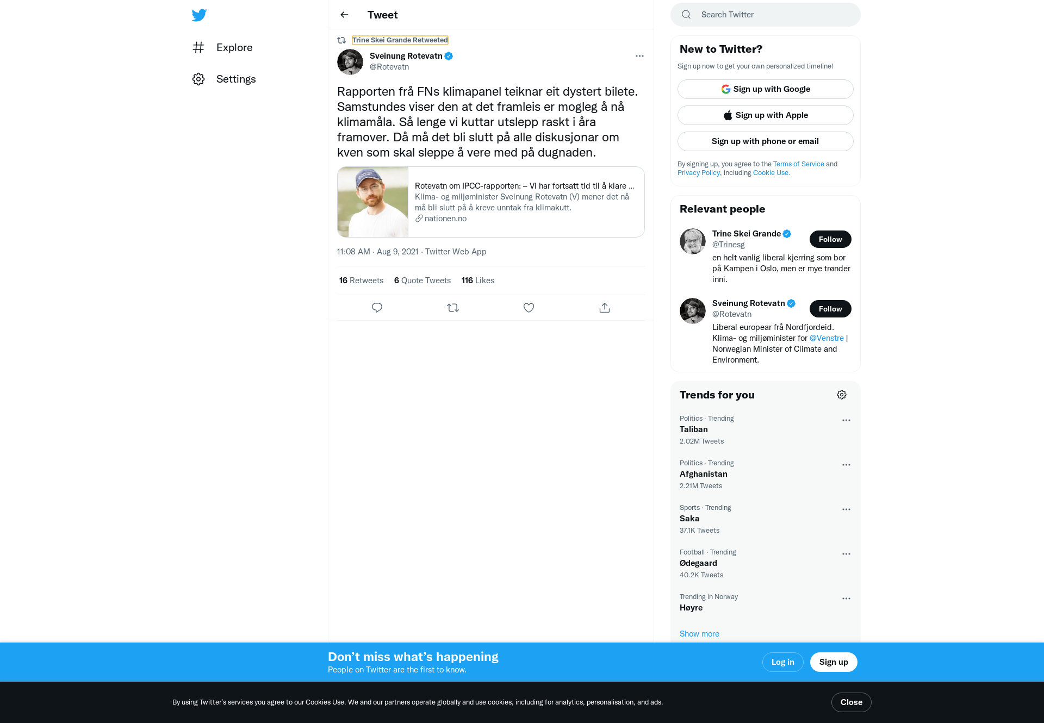Expand options for the Taliban trend
Viewport: 1044px width, 723px height.
(846, 420)
